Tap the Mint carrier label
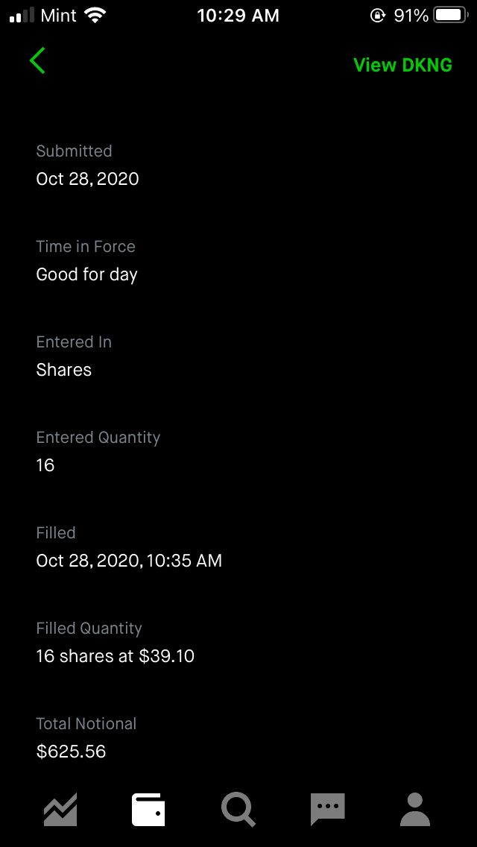The height and width of the screenshot is (847, 477). tap(59, 16)
